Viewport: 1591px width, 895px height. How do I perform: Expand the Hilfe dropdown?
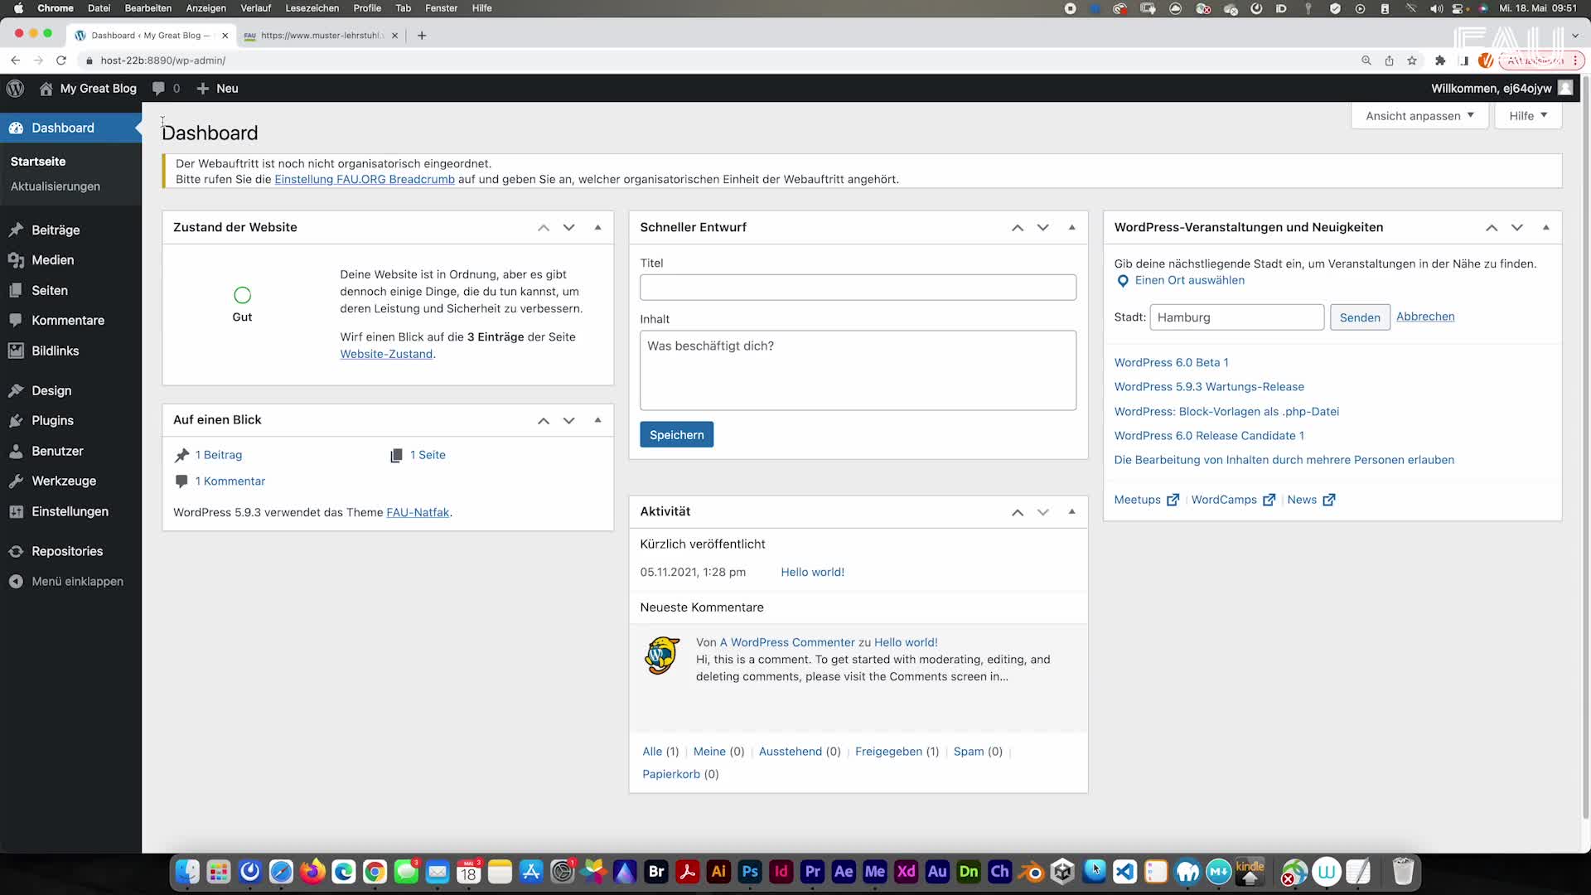[1526, 115]
